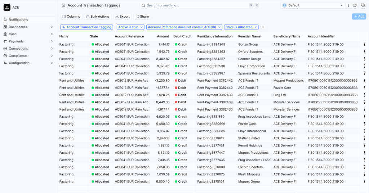
Task: Open row menu for Factoring3384363
Action: (364, 52)
